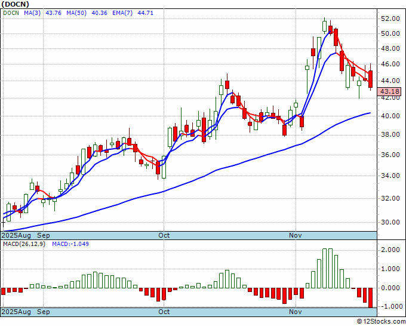Click 2025Aug on the price chart axis
Image resolution: width=406 pixels, height=326 pixels.
point(16,236)
